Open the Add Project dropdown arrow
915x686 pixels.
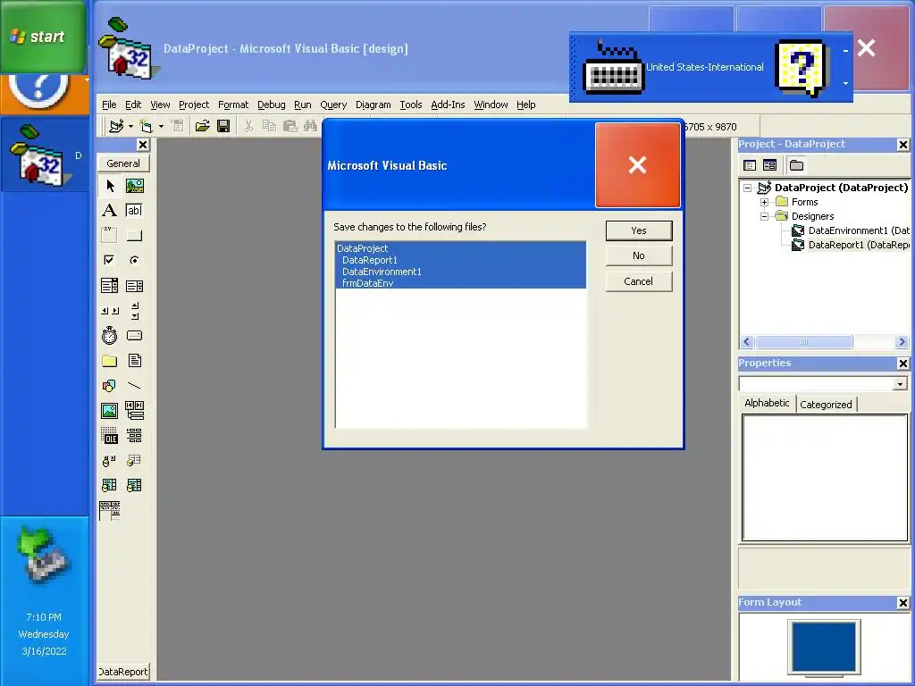coord(130,126)
